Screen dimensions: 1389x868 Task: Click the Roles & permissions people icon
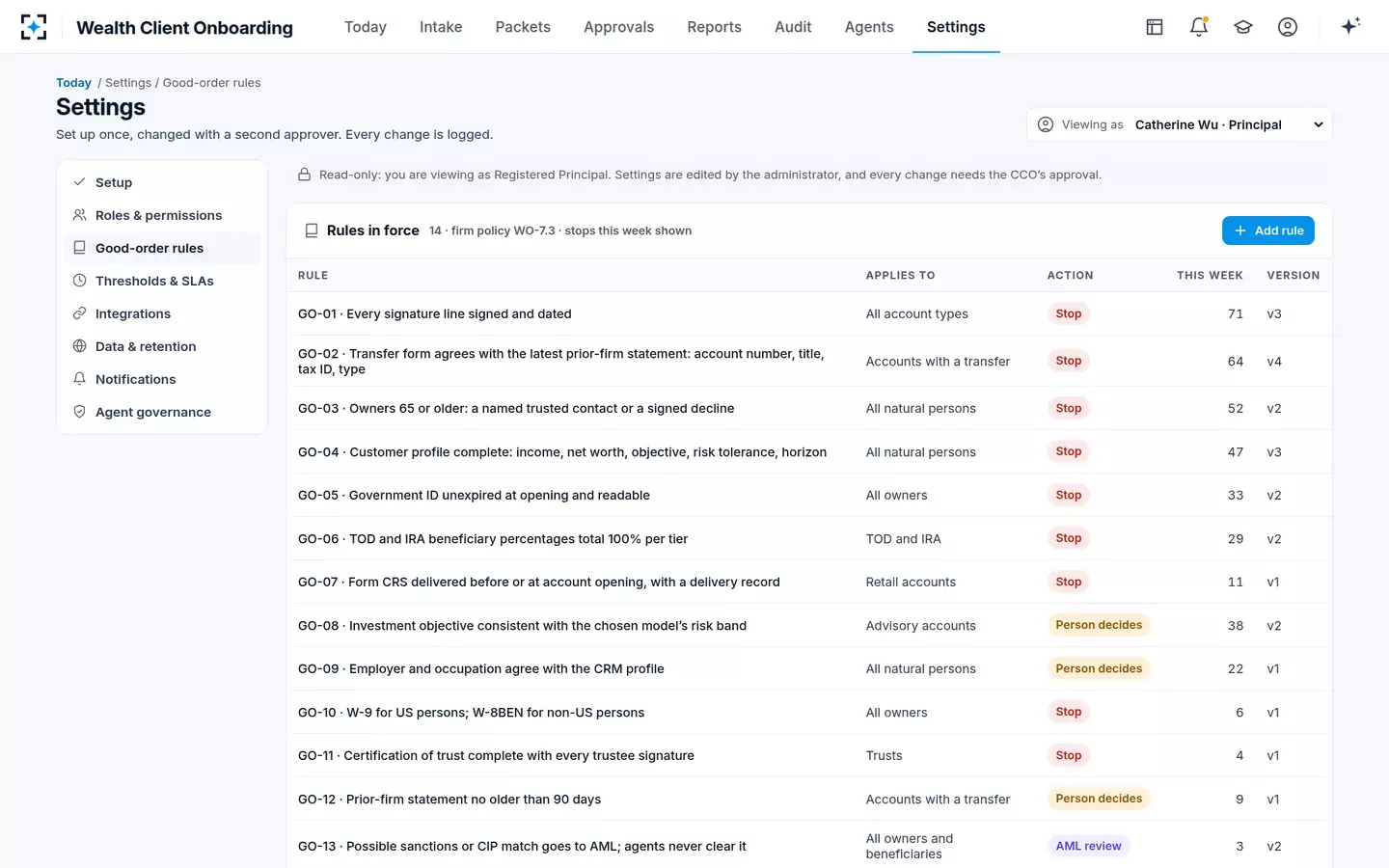80,215
